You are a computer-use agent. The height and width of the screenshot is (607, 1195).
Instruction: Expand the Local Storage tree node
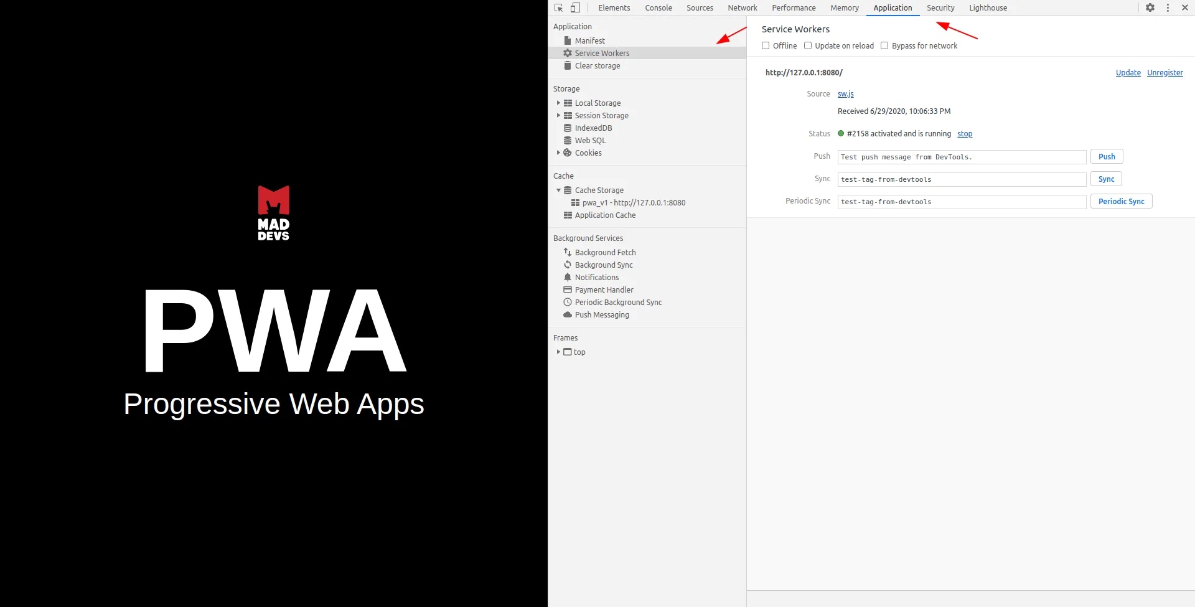click(x=558, y=103)
